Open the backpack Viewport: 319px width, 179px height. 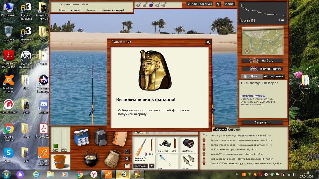(100, 137)
